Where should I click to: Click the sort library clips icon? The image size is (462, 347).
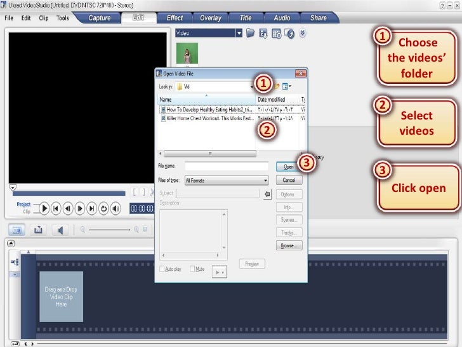point(263,34)
